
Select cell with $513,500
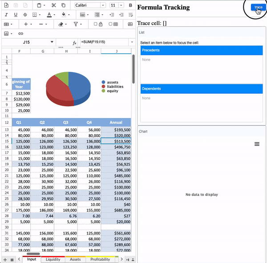[116, 141]
